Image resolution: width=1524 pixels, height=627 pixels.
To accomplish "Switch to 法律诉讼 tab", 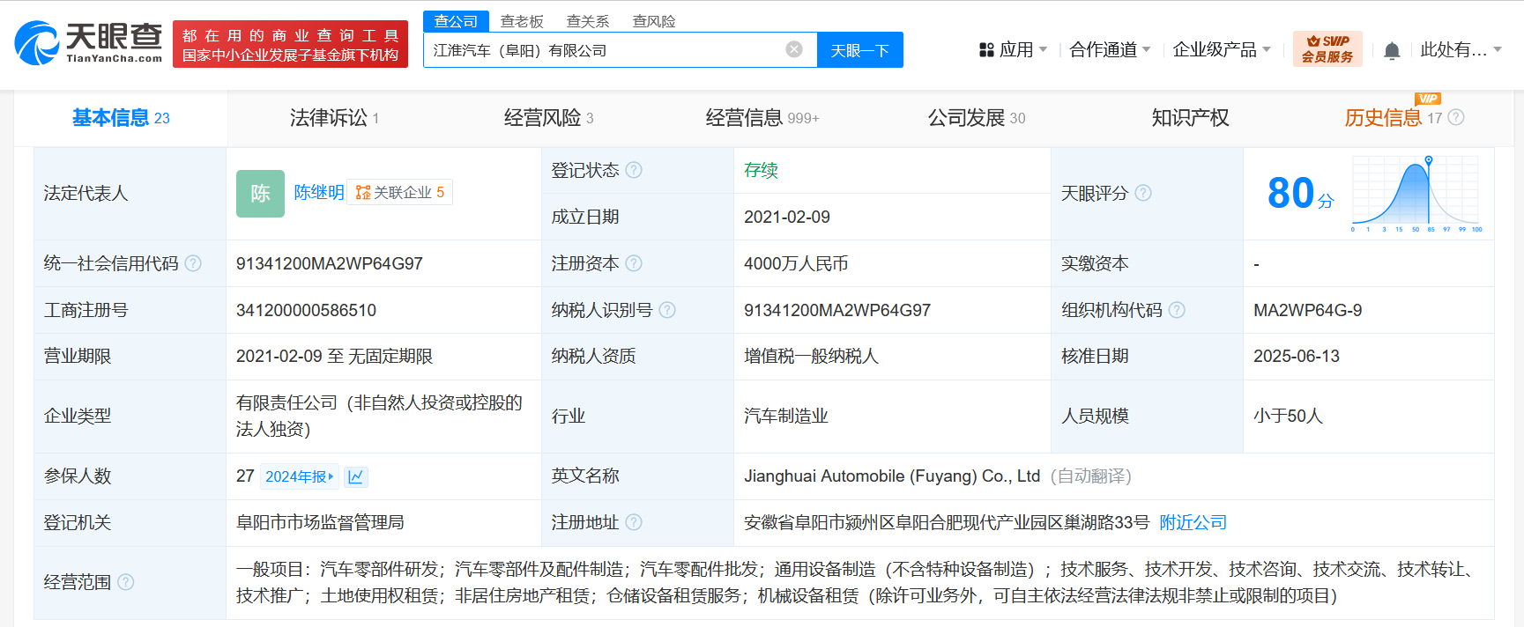I will pos(334,118).
